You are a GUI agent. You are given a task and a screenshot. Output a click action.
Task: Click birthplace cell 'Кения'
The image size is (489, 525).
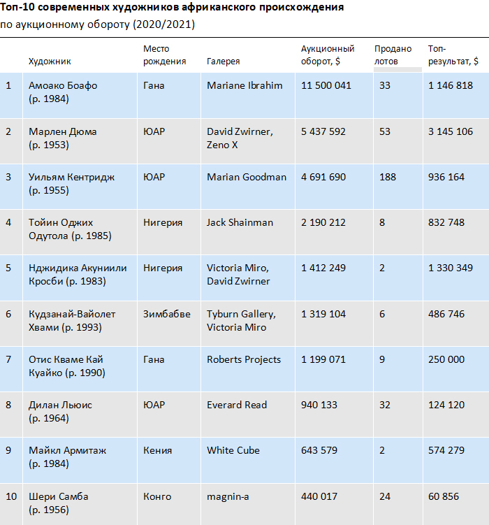158,450
